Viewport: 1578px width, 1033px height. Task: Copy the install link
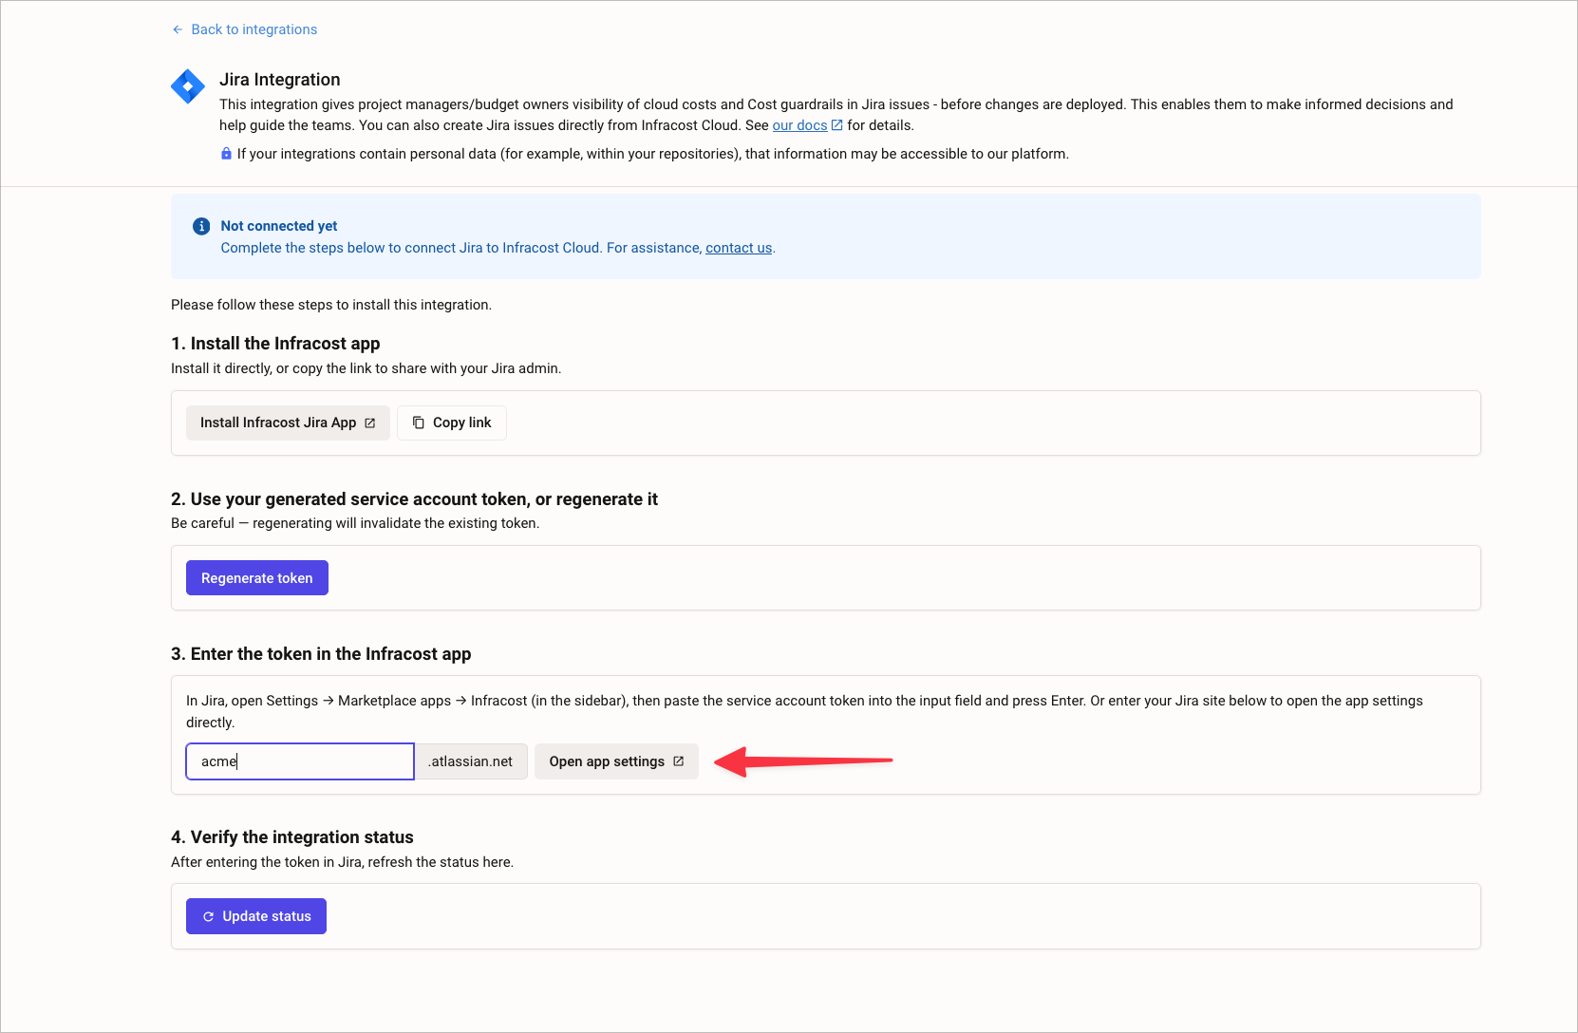[452, 423]
